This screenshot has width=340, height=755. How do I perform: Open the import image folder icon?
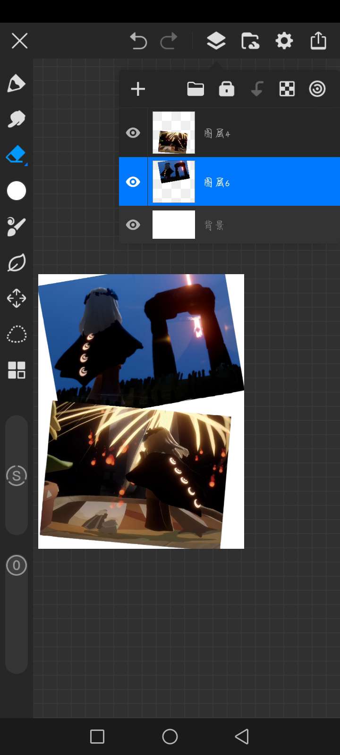(250, 41)
